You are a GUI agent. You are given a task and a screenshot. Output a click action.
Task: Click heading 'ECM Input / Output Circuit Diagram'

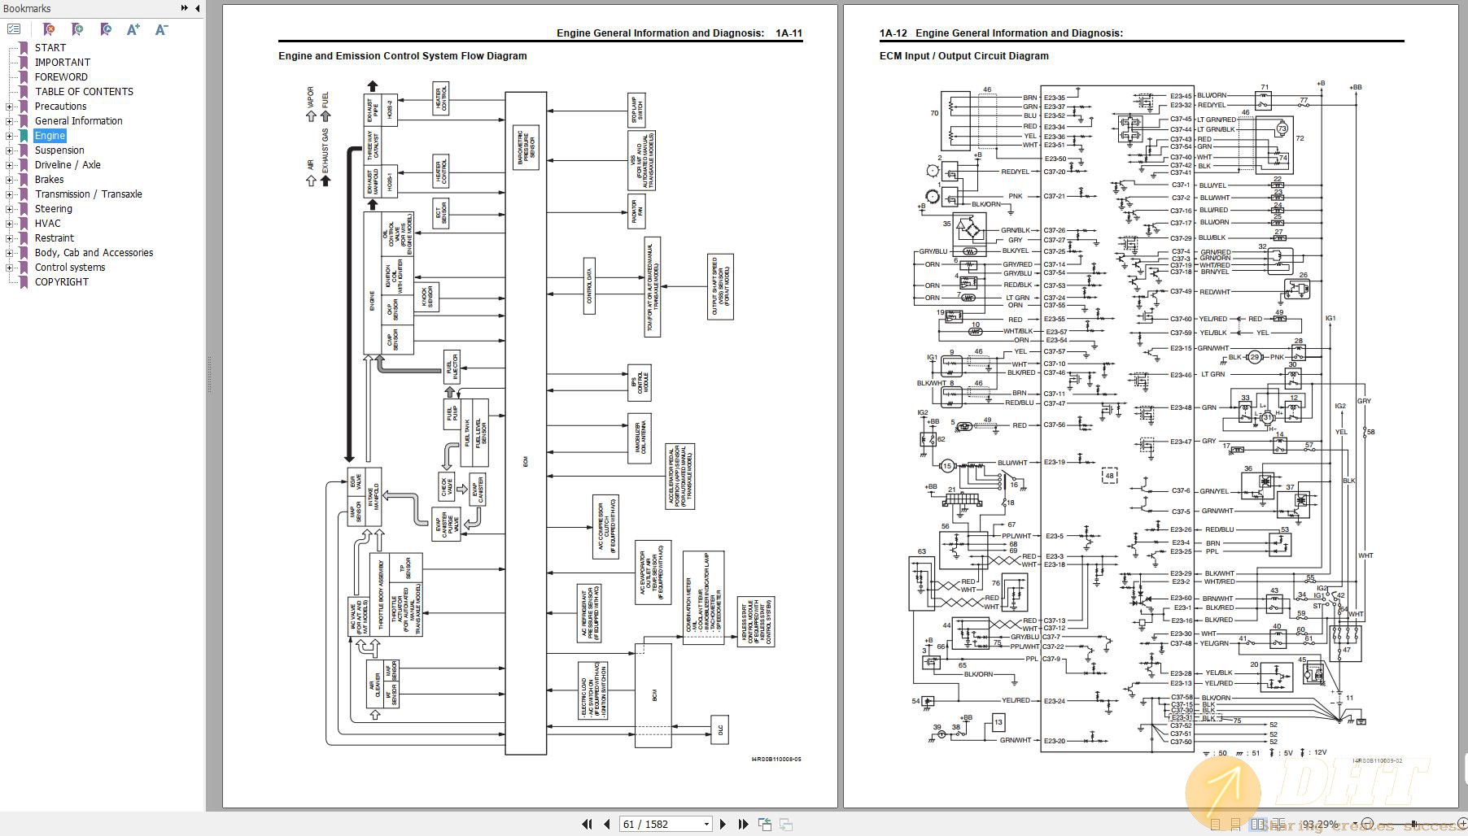[x=963, y=56]
